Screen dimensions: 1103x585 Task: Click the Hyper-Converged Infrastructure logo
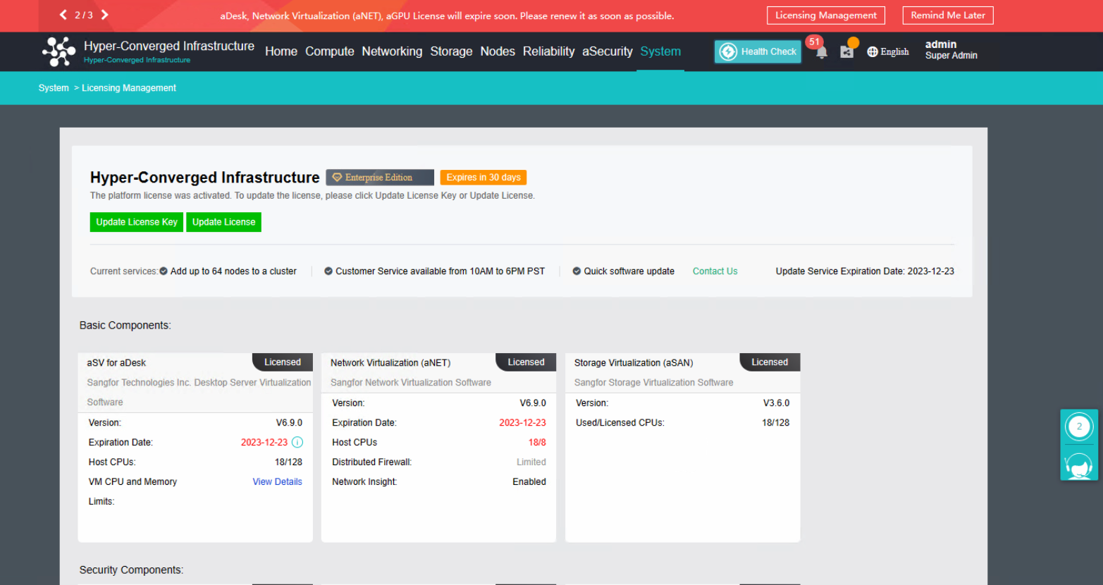58,51
